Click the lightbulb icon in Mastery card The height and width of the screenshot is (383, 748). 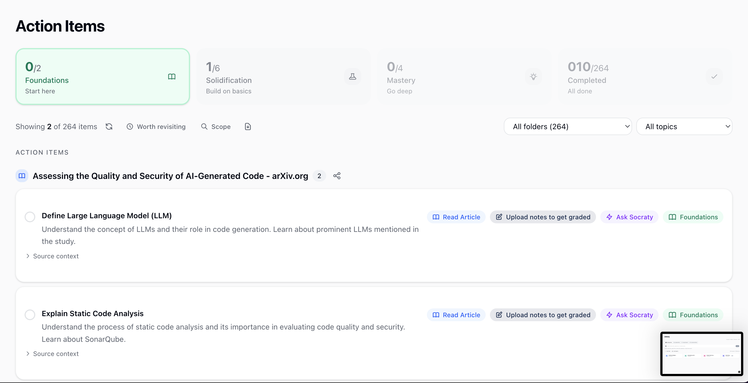pos(533,76)
